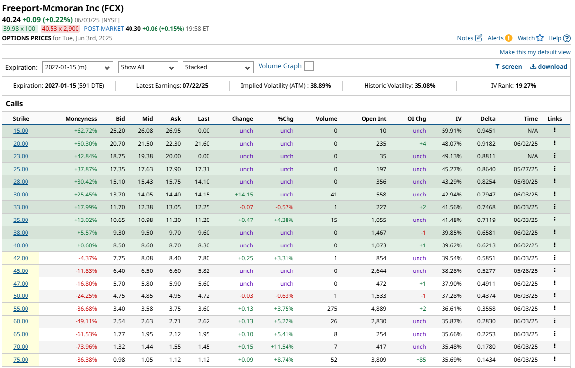This screenshot has width=575, height=368.
Task: Sort by Last column header
Action: [204, 119]
